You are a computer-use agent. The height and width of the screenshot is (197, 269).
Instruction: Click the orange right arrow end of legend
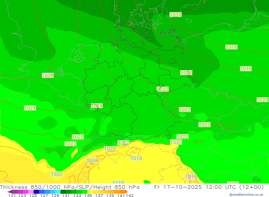(x=126, y=192)
